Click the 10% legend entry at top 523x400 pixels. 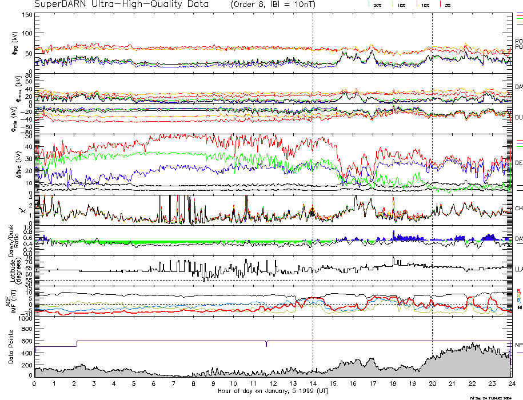coord(424,5)
